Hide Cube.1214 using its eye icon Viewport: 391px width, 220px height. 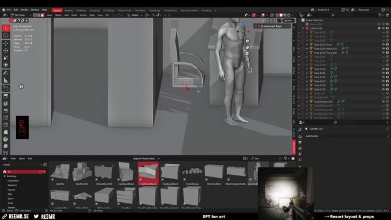(383, 69)
